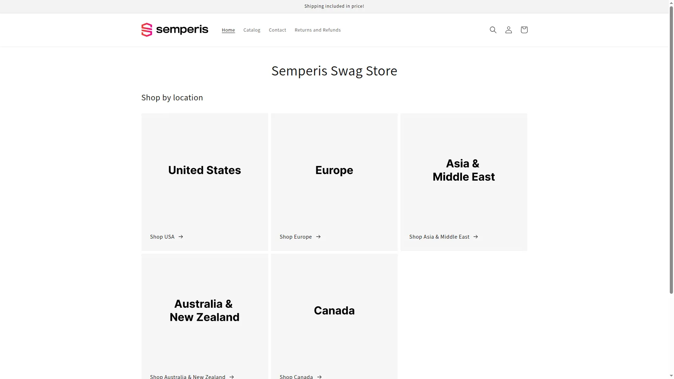Select the United States location card image

(x=205, y=170)
